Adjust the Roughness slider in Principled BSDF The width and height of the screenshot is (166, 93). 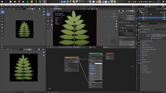coord(96,68)
